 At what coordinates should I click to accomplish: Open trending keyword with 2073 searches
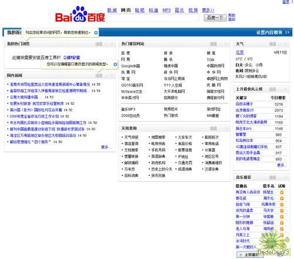pyautogui.click(x=245, y=110)
